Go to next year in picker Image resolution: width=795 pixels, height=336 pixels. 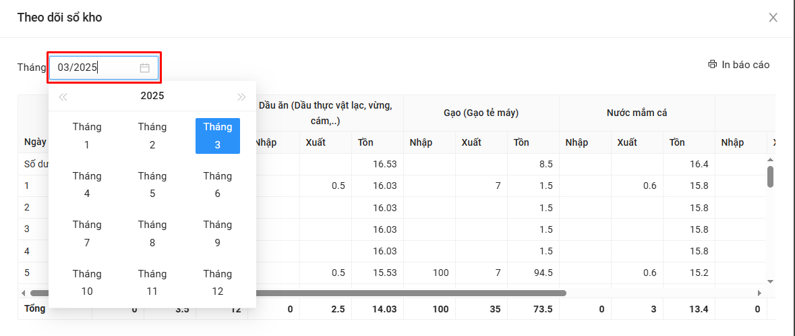click(x=241, y=96)
